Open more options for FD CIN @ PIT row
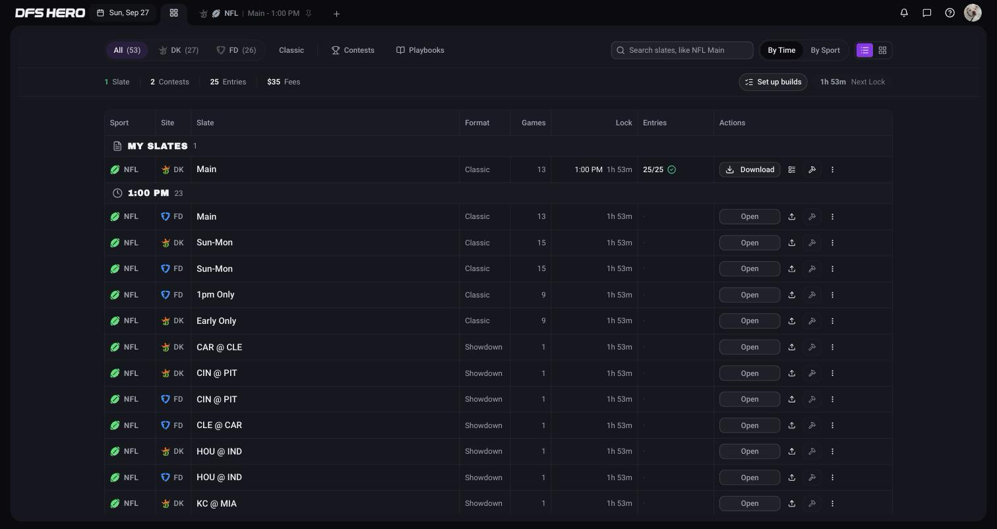The width and height of the screenshot is (997, 529). [x=832, y=399]
